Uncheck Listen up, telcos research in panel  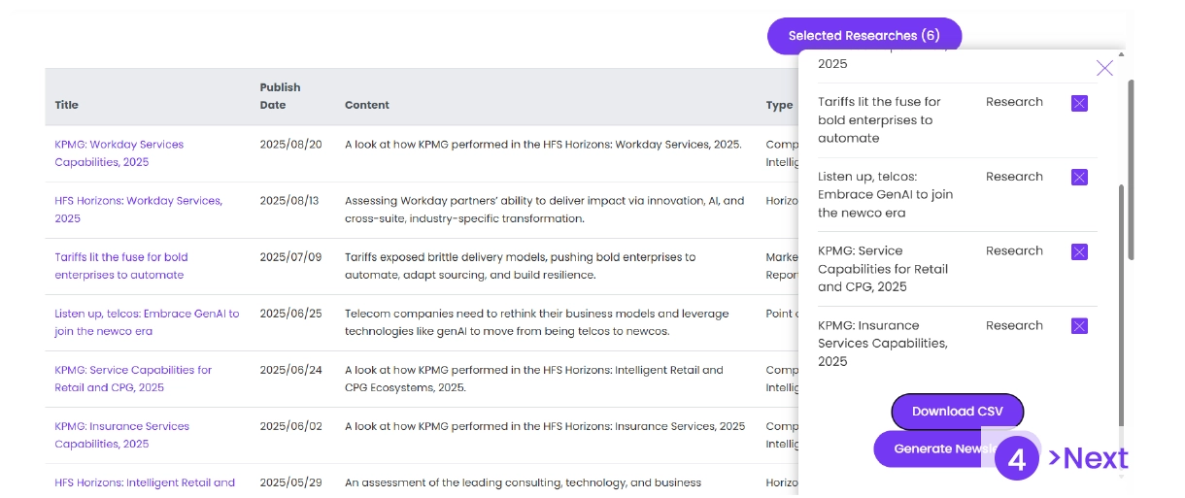click(1079, 177)
